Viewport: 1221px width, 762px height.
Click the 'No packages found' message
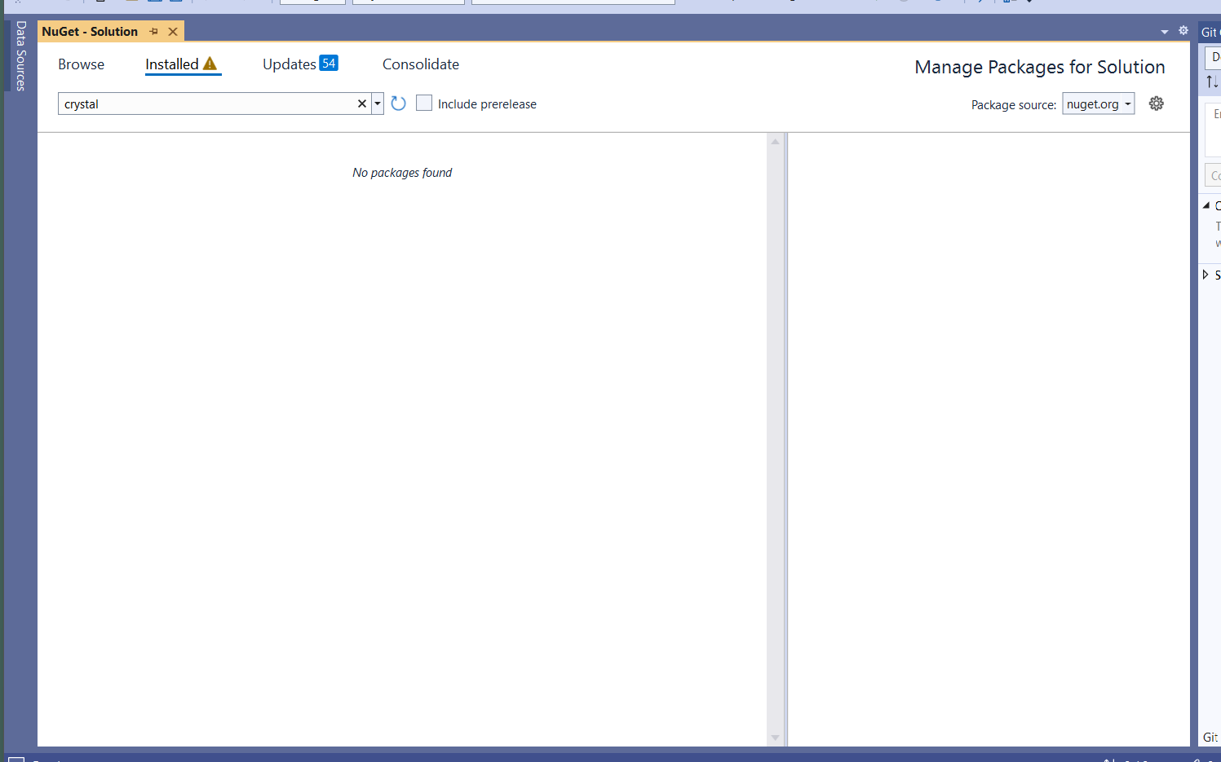(x=402, y=173)
